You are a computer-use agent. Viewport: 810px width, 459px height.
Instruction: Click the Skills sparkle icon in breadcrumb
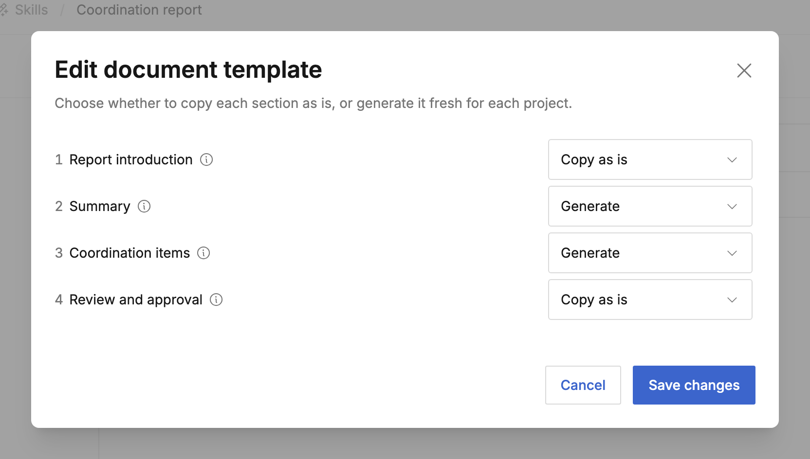(4, 10)
